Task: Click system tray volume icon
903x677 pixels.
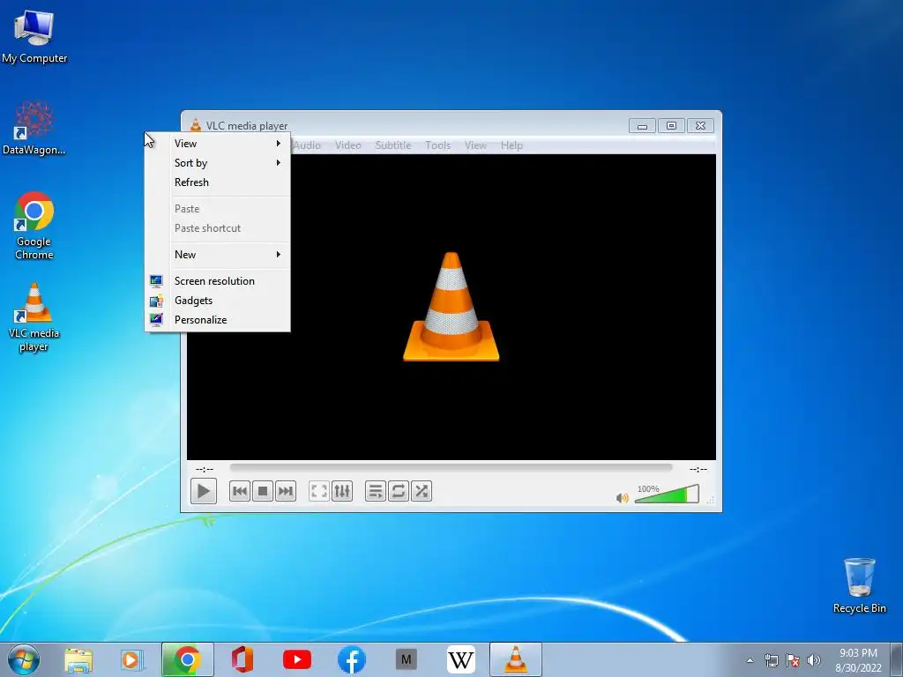Action: tap(814, 660)
